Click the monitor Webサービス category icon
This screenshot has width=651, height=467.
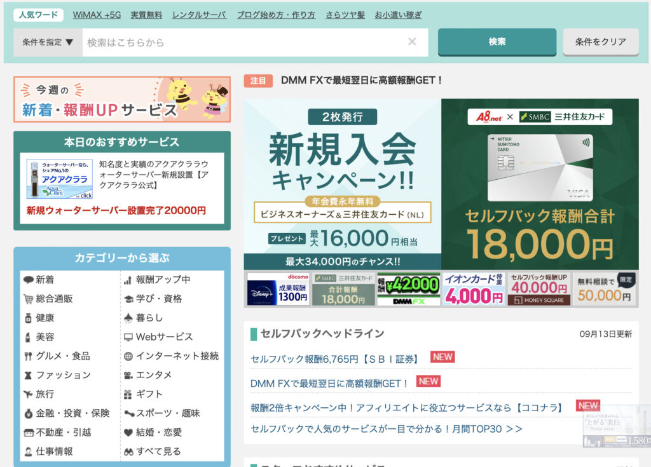tap(128, 337)
